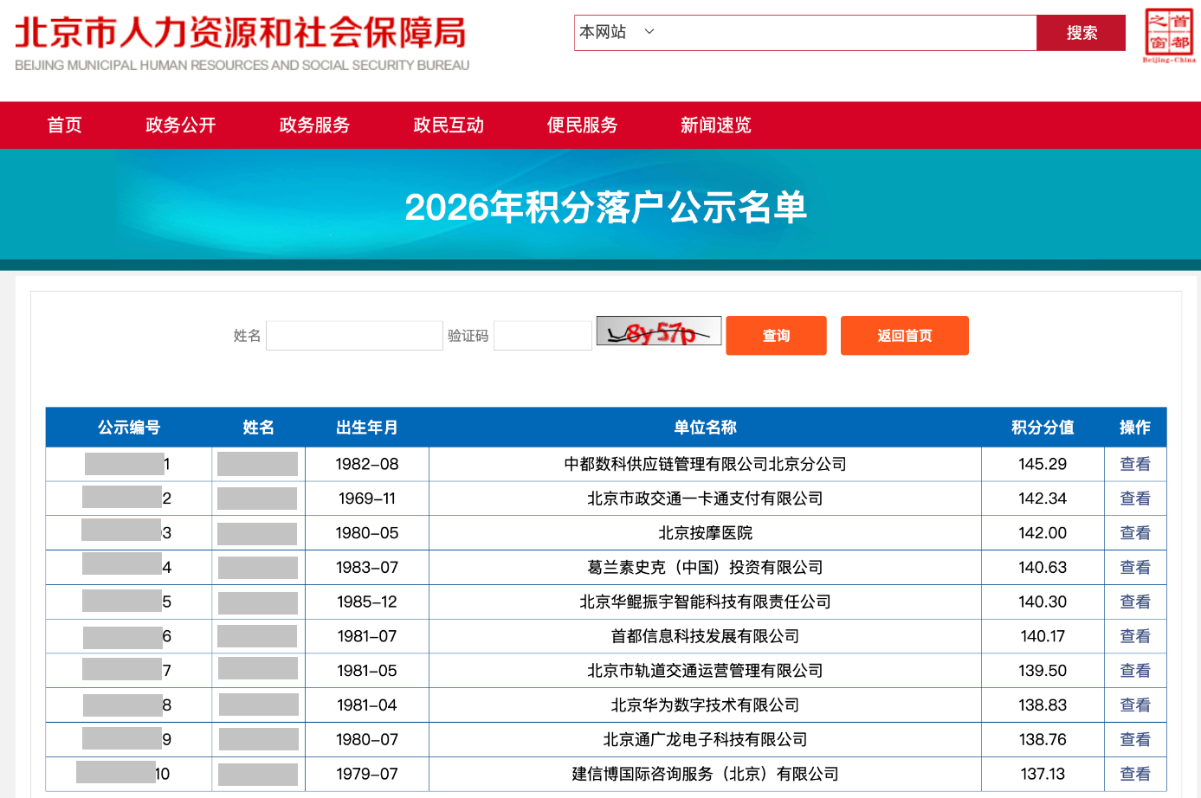Click the score cell 138.83

1043,705
